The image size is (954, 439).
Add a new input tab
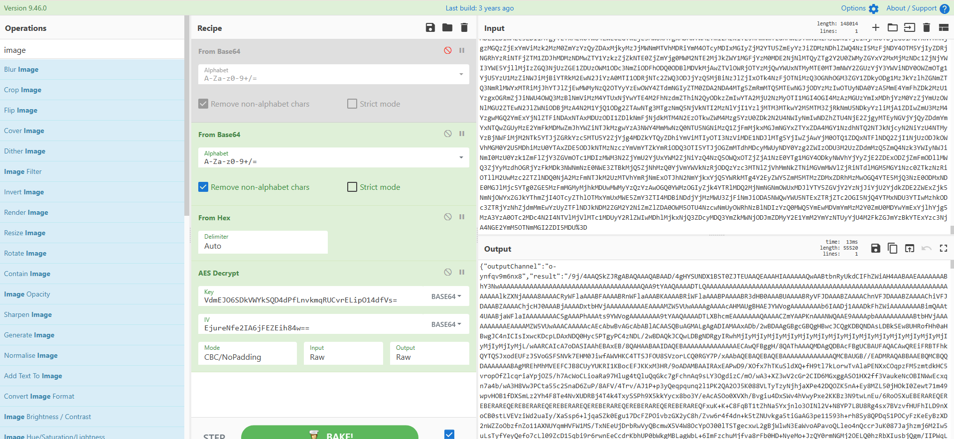coord(876,27)
